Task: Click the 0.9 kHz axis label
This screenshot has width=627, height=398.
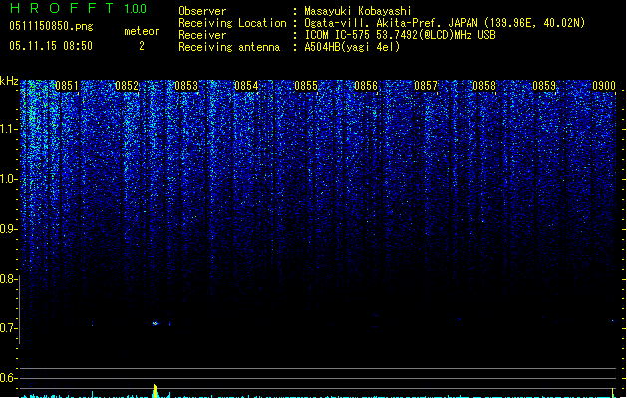Action: (8, 229)
